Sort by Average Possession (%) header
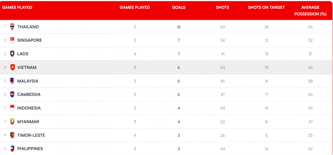 310,11
